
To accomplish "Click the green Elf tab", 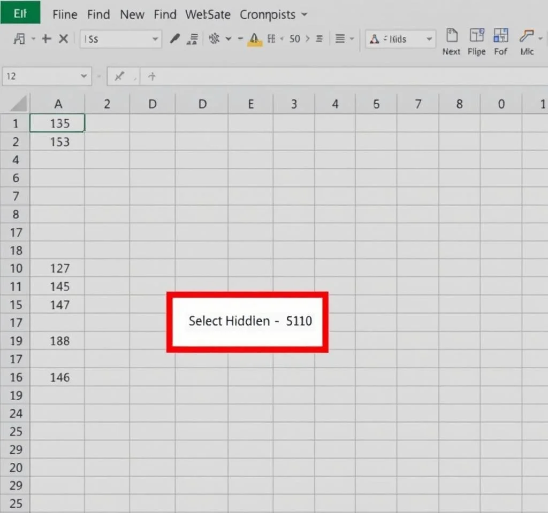I will pos(20,13).
